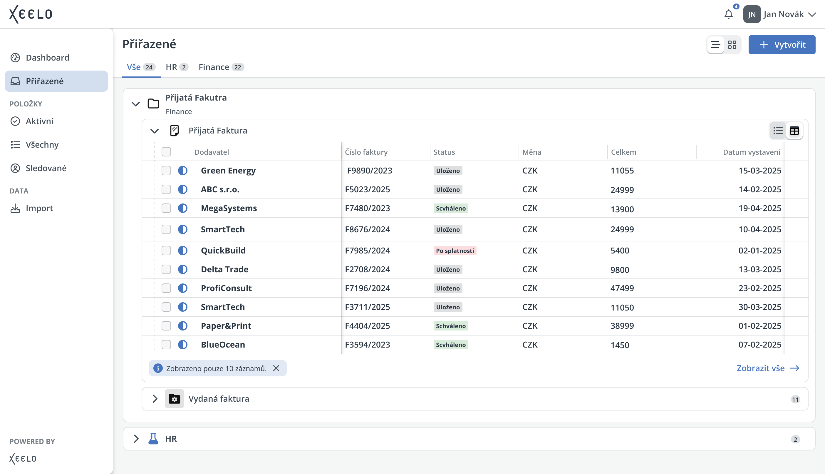Dismiss the 10 records info notice
The width and height of the screenshot is (825, 474).
276,368
